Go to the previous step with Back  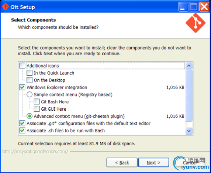pos(122,163)
